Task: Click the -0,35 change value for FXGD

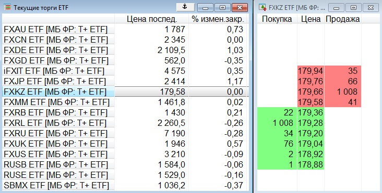Action: 234,61
